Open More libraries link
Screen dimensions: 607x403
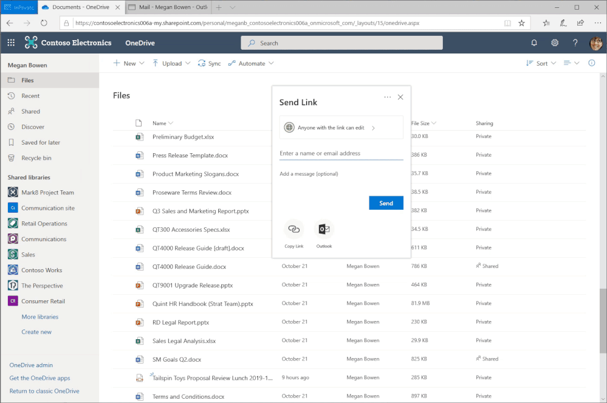point(40,316)
